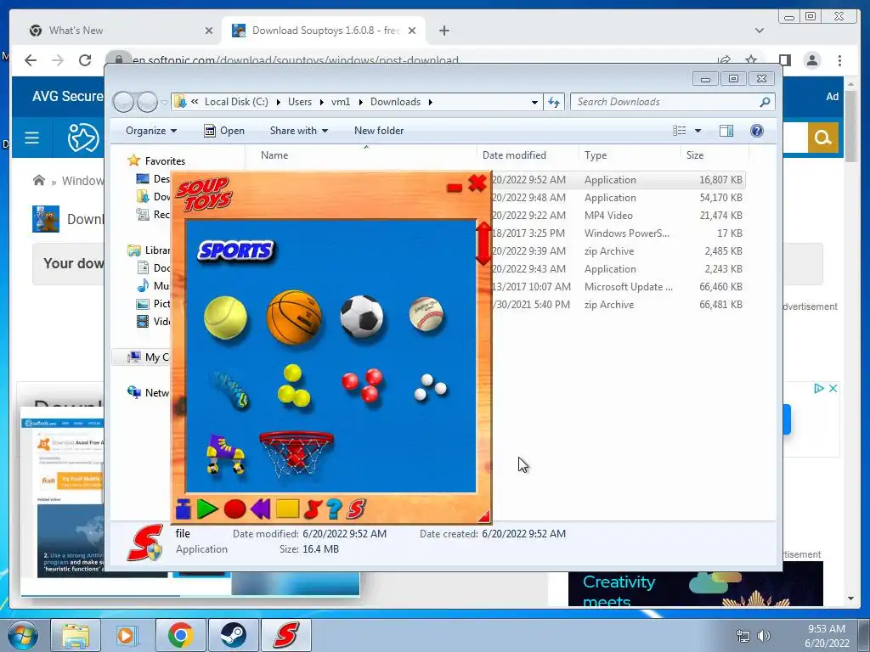Select the 2,485 KB zip Archive row

coord(617,251)
